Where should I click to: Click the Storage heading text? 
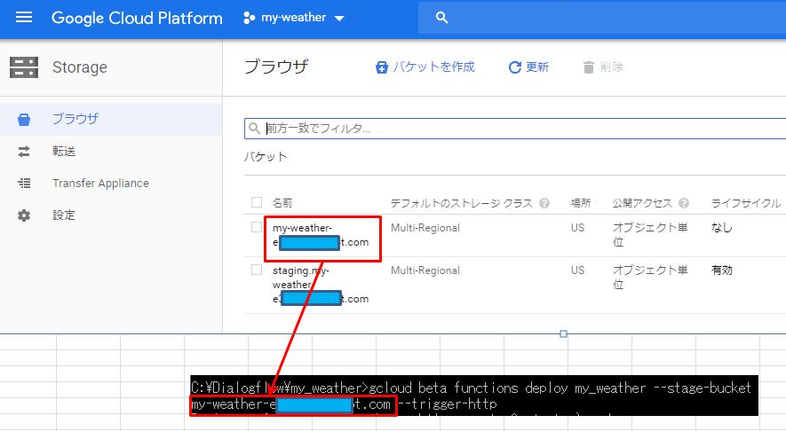click(80, 67)
